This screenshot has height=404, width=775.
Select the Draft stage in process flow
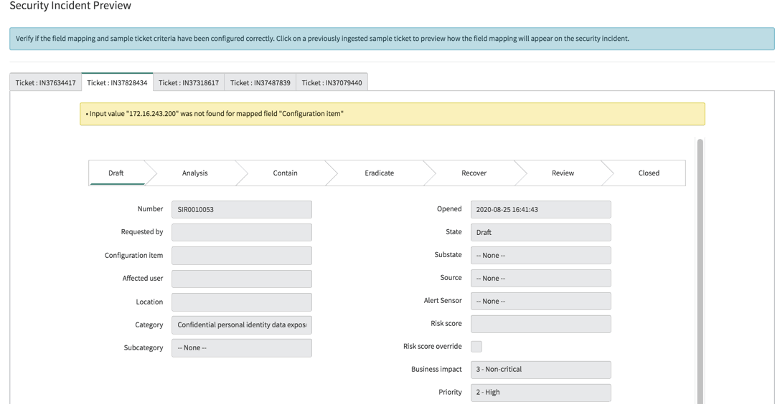click(x=116, y=173)
